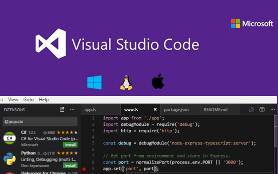
Task: Click the debugModule require('debug') line
Action: coord(151,124)
